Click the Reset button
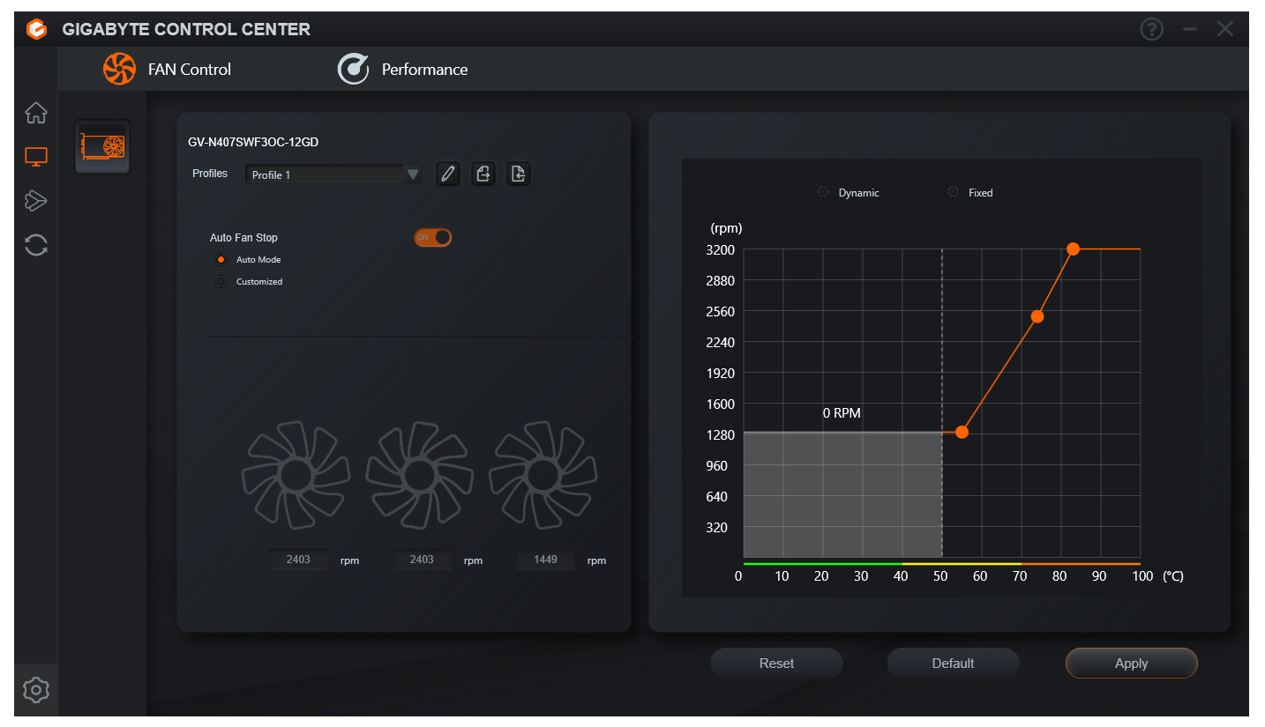Image resolution: width=1265 pixels, height=727 pixels. (x=777, y=664)
